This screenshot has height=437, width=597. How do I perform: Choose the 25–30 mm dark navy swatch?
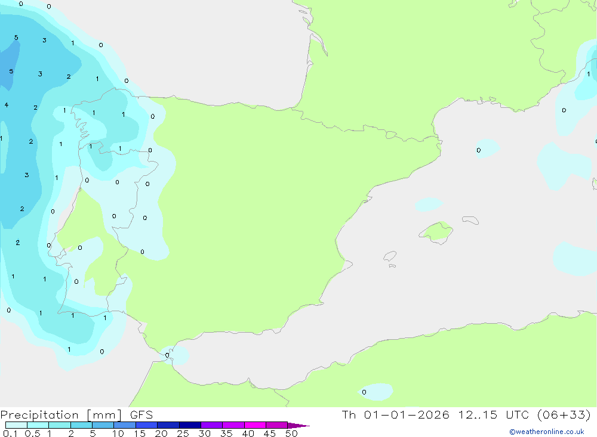tap(190, 425)
